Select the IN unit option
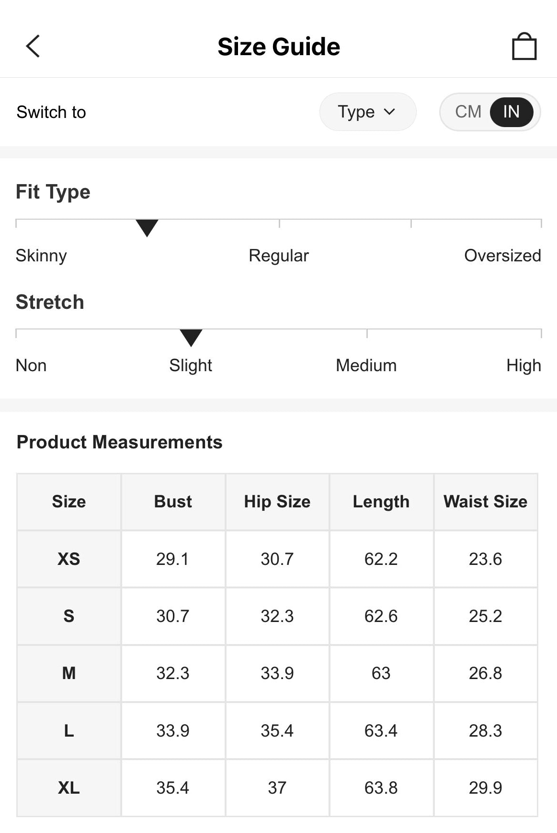 (x=511, y=112)
